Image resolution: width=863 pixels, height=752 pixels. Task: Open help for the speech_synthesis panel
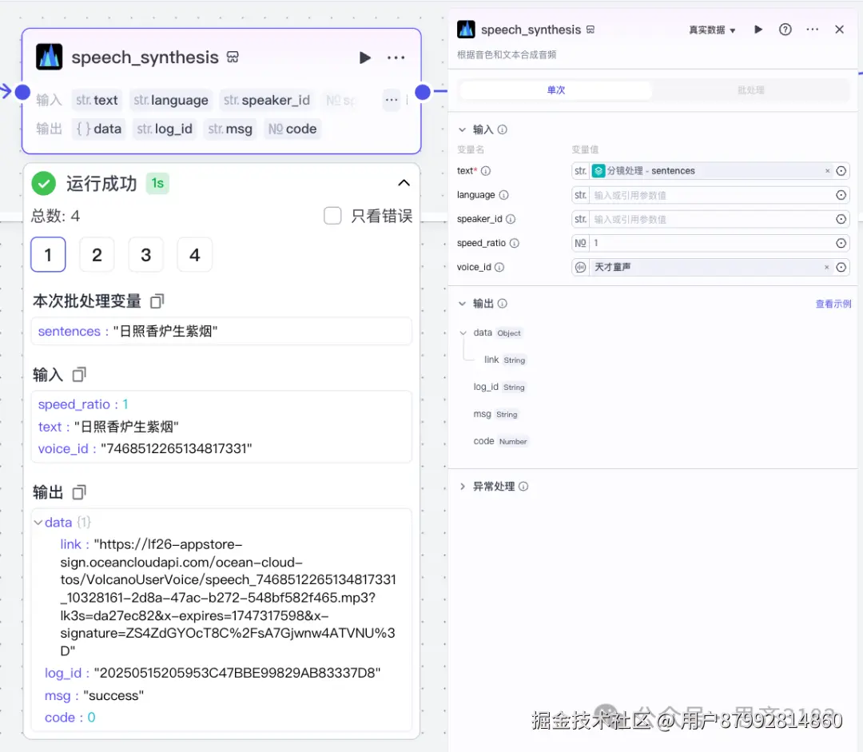point(785,30)
